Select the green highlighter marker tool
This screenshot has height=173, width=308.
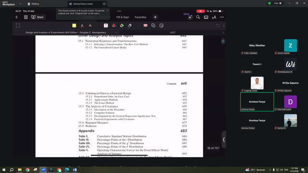[122, 25]
